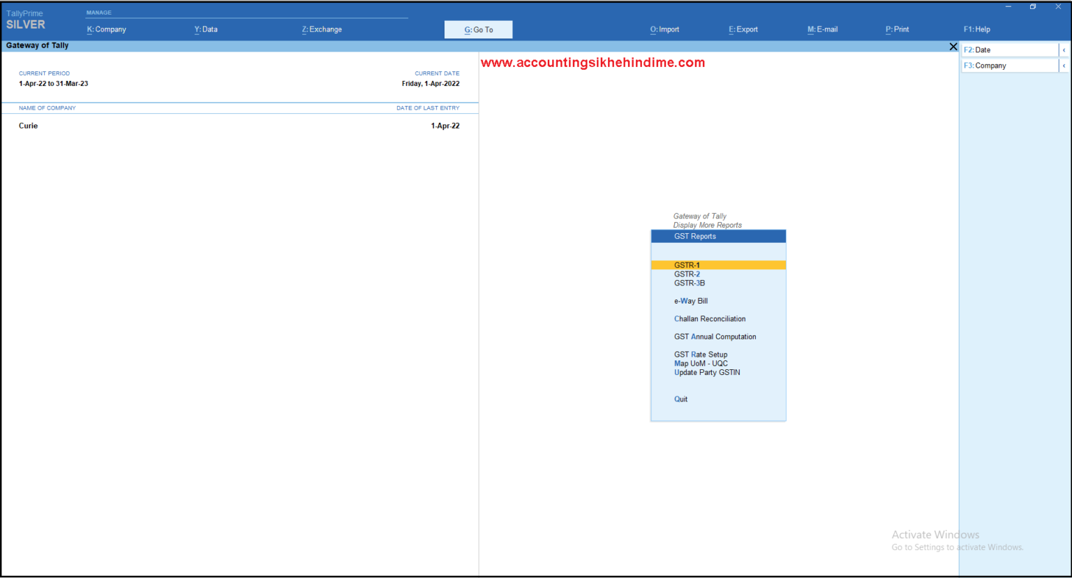
Task: Open the GSTR-3B report
Action: coord(690,283)
